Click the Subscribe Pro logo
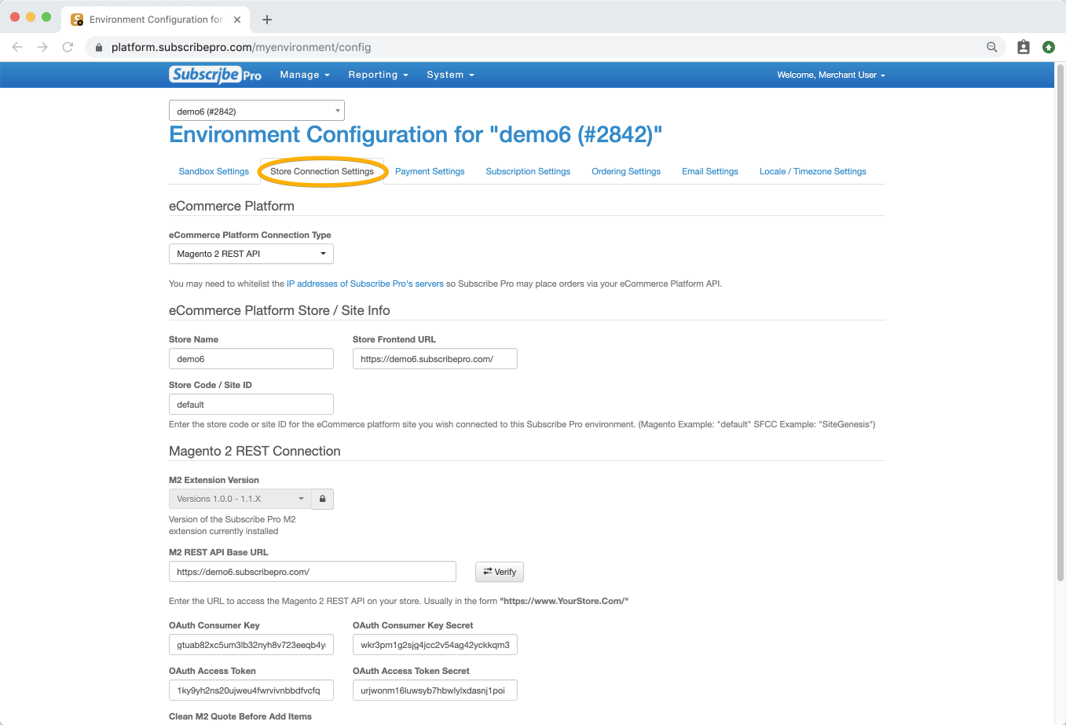The height and width of the screenshot is (725, 1066). [x=215, y=75]
